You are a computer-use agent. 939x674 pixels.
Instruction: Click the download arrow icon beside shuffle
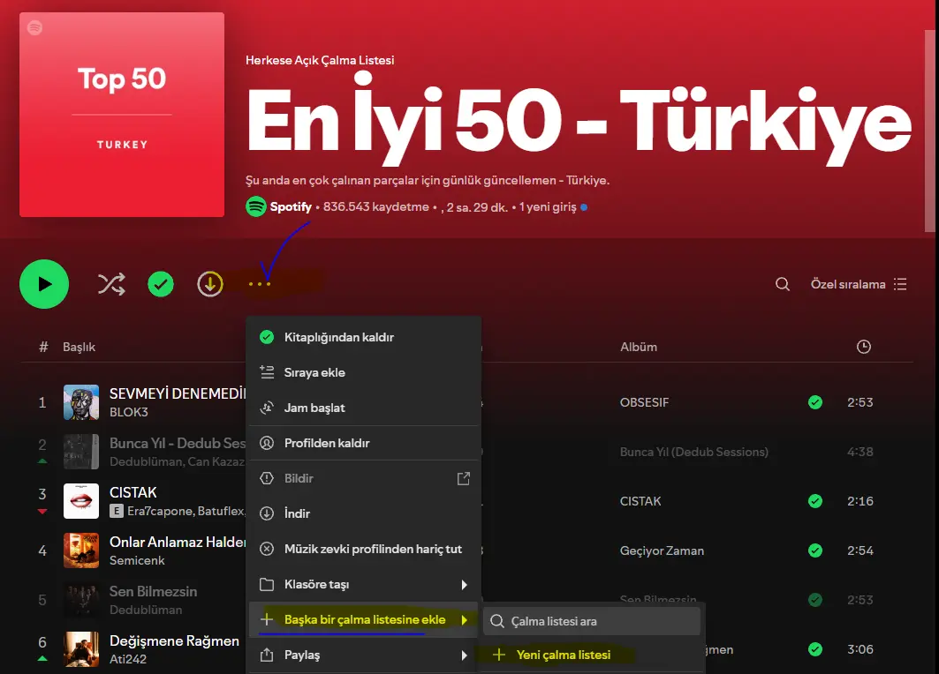(x=210, y=284)
